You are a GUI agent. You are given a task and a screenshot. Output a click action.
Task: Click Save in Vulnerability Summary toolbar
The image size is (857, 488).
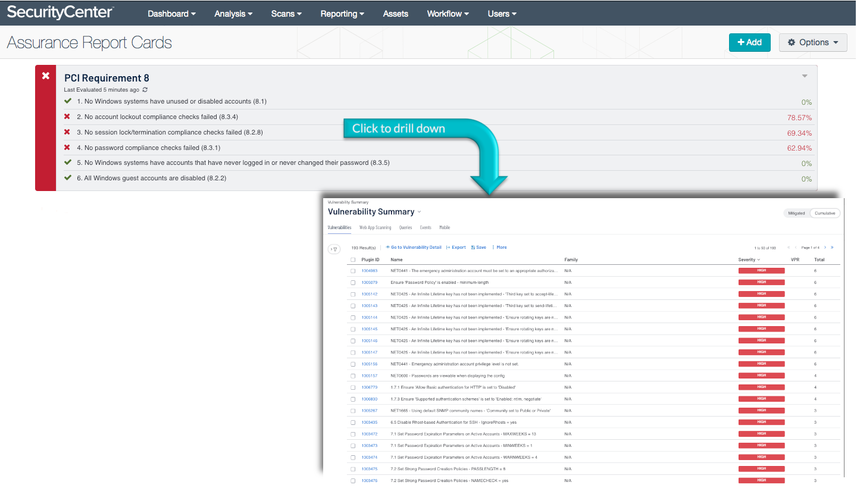pos(478,248)
